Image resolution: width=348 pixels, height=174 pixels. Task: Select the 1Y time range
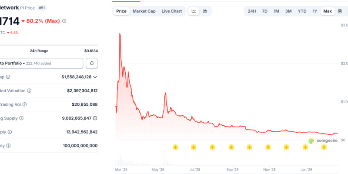click(x=315, y=11)
